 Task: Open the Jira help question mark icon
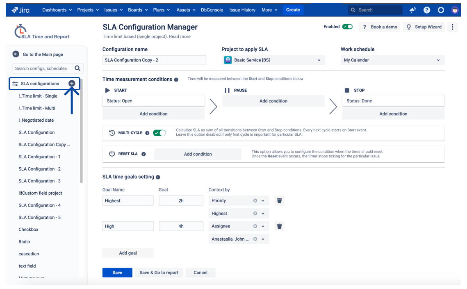[427, 10]
